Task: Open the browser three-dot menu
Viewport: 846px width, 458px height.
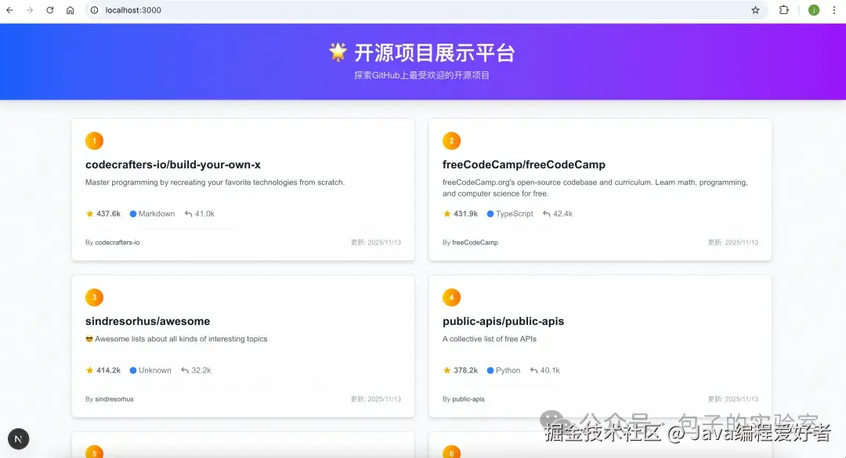Action: pyautogui.click(x=834, y=10)
